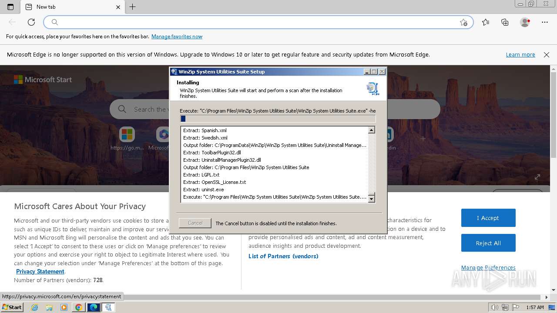Switch to WinZip Setup taskbar icon
557x313 pixels.
coord(108,307)
